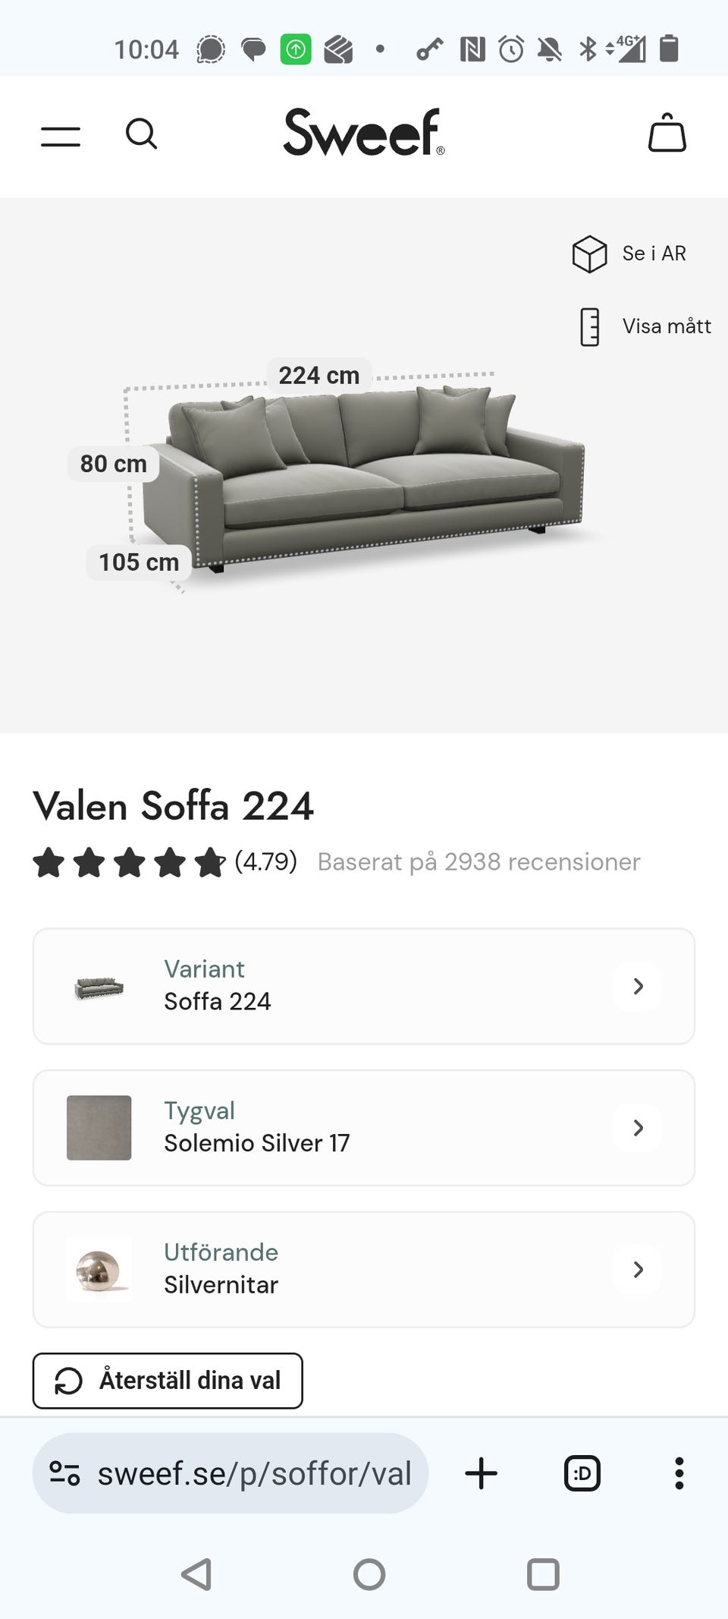Toggle Visa mått dimension display
The height and width of the screenshot is (1619, 728).
tap(666, 326)
